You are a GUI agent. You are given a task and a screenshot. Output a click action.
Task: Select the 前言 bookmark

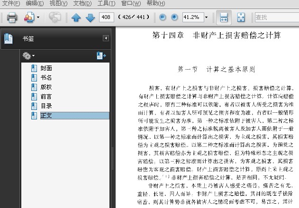coord(46,97)
